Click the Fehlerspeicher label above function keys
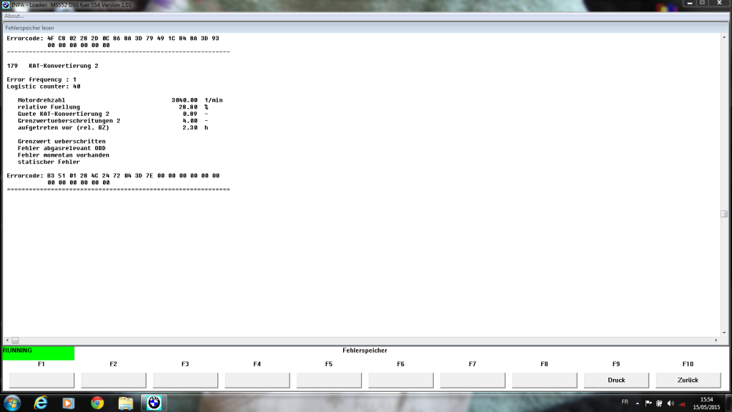 coord(365,350)
